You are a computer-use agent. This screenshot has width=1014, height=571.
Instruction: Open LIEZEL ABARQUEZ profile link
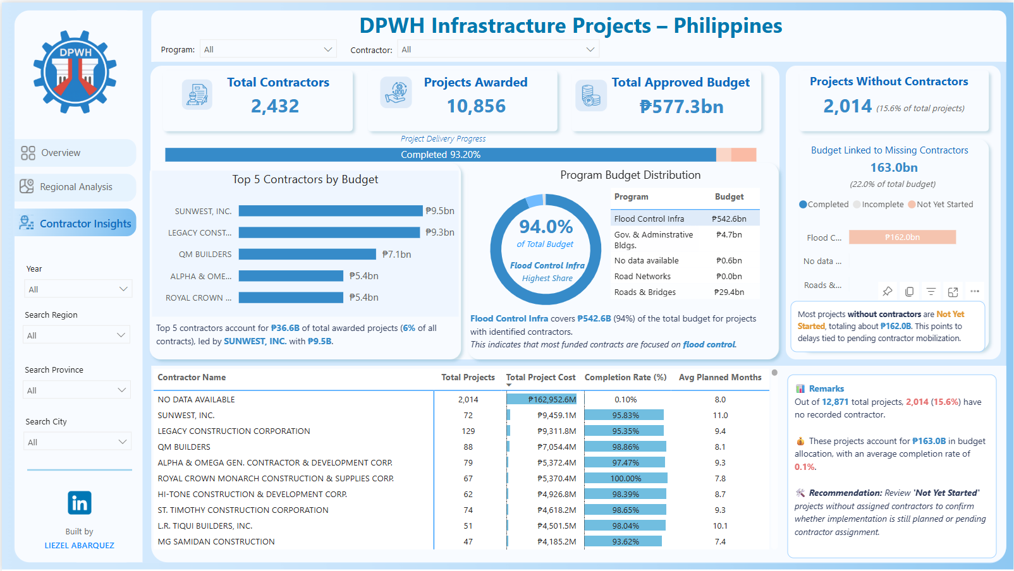click(x=80, y=545)
